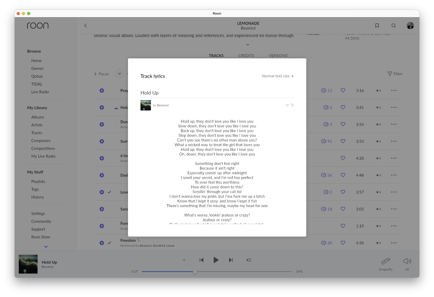Open Playlists under My Stuff
This screenshot has width=434, height=297.
[38, 181]
